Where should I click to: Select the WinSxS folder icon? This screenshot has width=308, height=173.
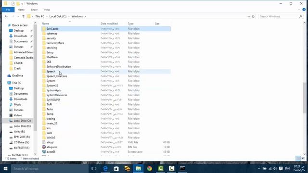pyautogui.click(x=44, y=137)
